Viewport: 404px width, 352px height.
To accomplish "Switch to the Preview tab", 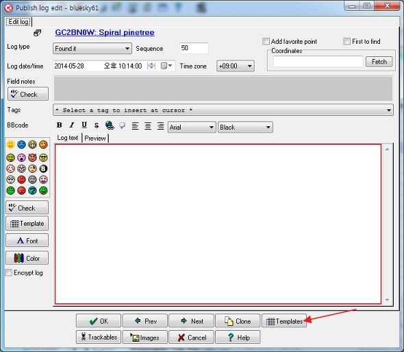I will pos(95,138).
